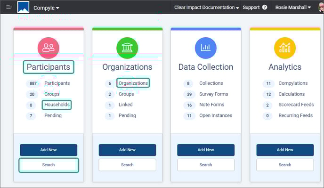Click the 7 pending participants badge
This screenshot has width=324, height=188.
point(31,115)
